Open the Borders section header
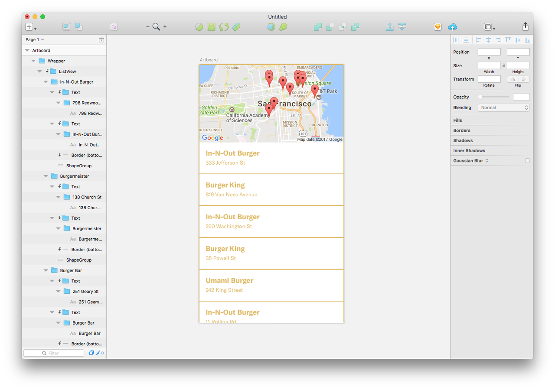The width and height of the screenshot is (555, 390). tap(492, 130)
